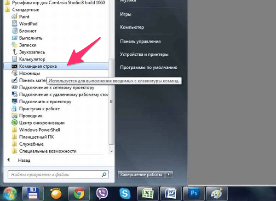Launch Ножницы snipping tool
Viewport: 276px width, 201px height.
29,73
